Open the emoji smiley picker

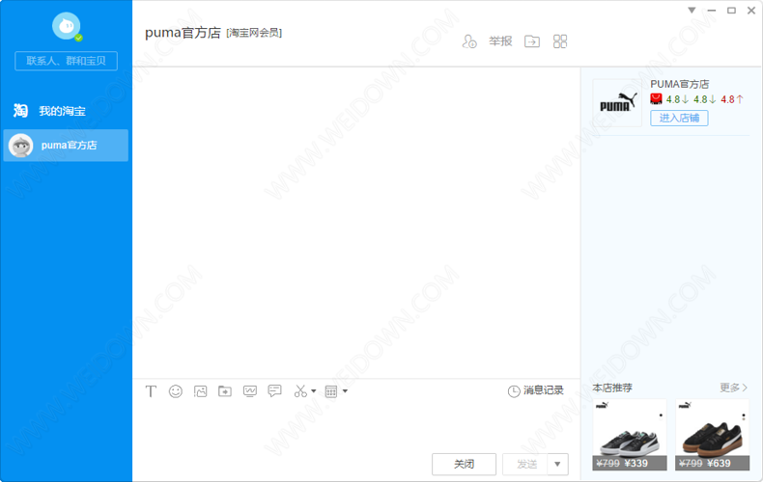click(176, 391)
